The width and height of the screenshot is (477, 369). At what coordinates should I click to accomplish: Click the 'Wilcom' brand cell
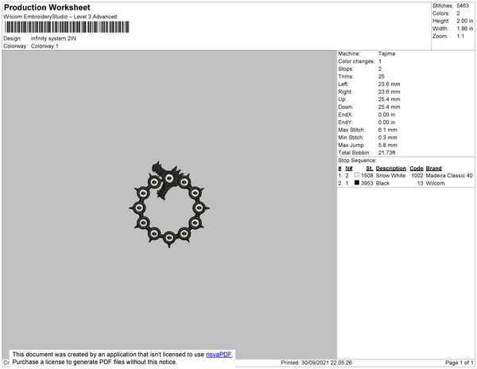coord(435,183)
